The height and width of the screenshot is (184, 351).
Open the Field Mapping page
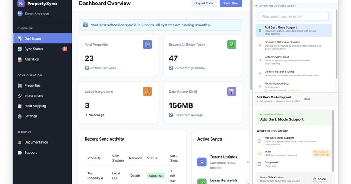tap(42, 106)
